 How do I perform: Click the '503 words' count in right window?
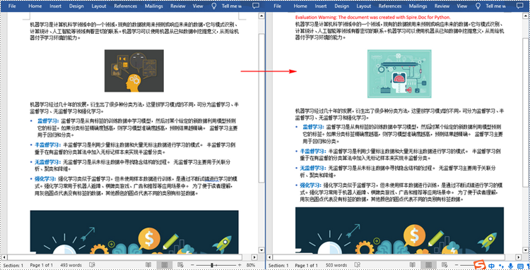336,265
